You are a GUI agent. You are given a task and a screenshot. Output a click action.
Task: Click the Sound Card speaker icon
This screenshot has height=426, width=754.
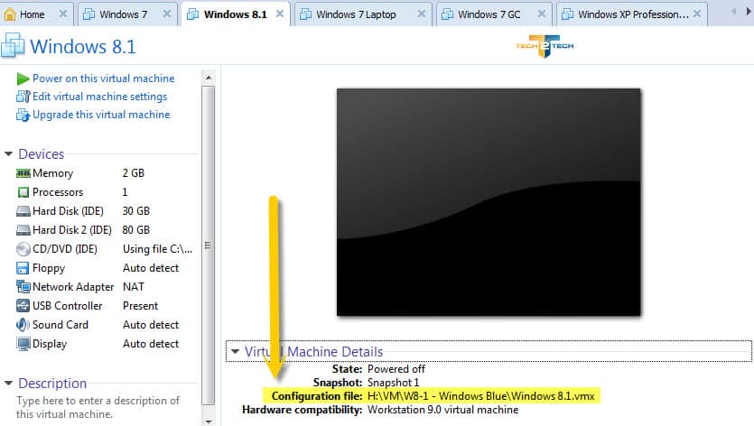pyautogui.click(x=23, y=325)
